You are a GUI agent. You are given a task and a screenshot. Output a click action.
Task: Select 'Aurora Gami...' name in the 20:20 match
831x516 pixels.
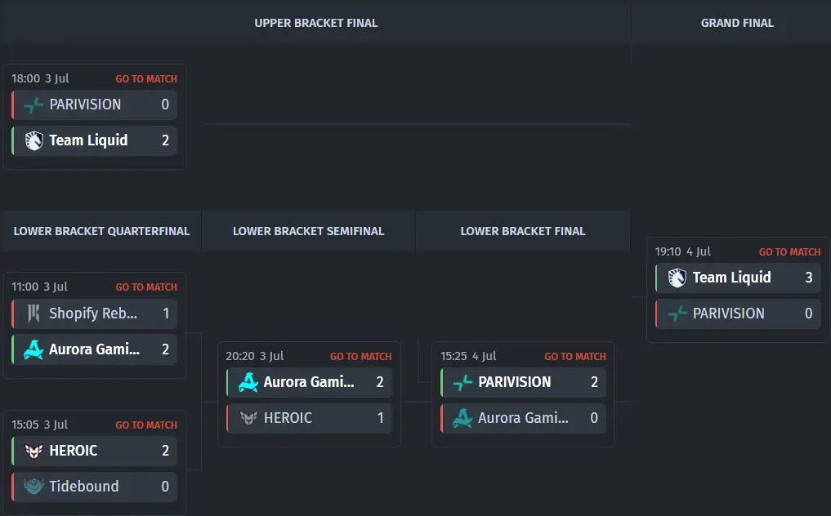tap(309, 382)
